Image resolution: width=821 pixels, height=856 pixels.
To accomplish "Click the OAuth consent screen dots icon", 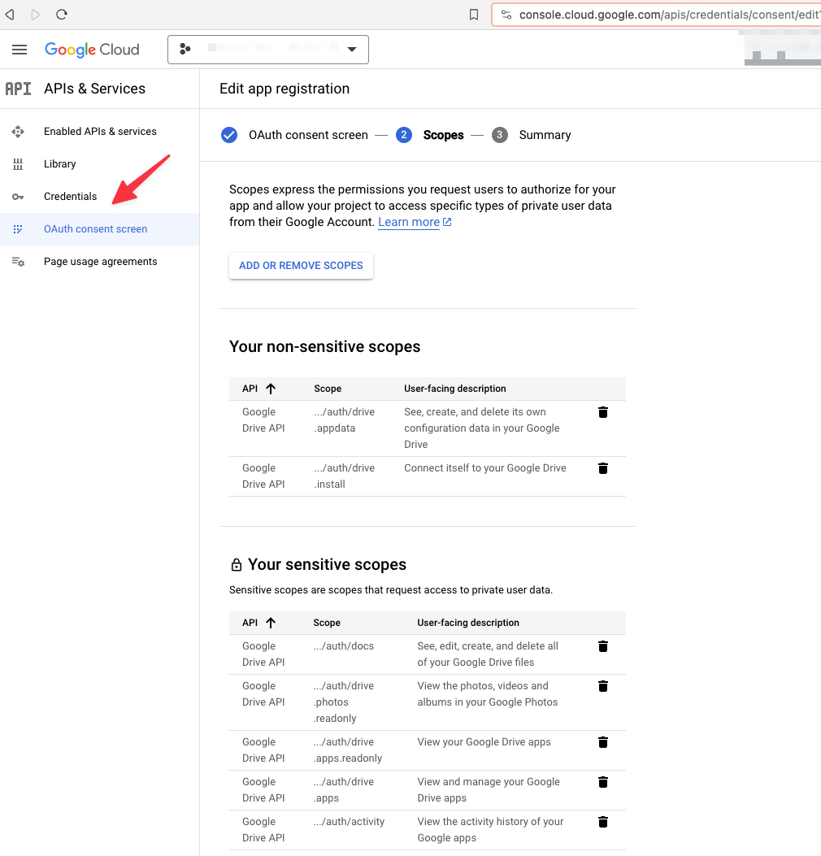I will (18, 229).
